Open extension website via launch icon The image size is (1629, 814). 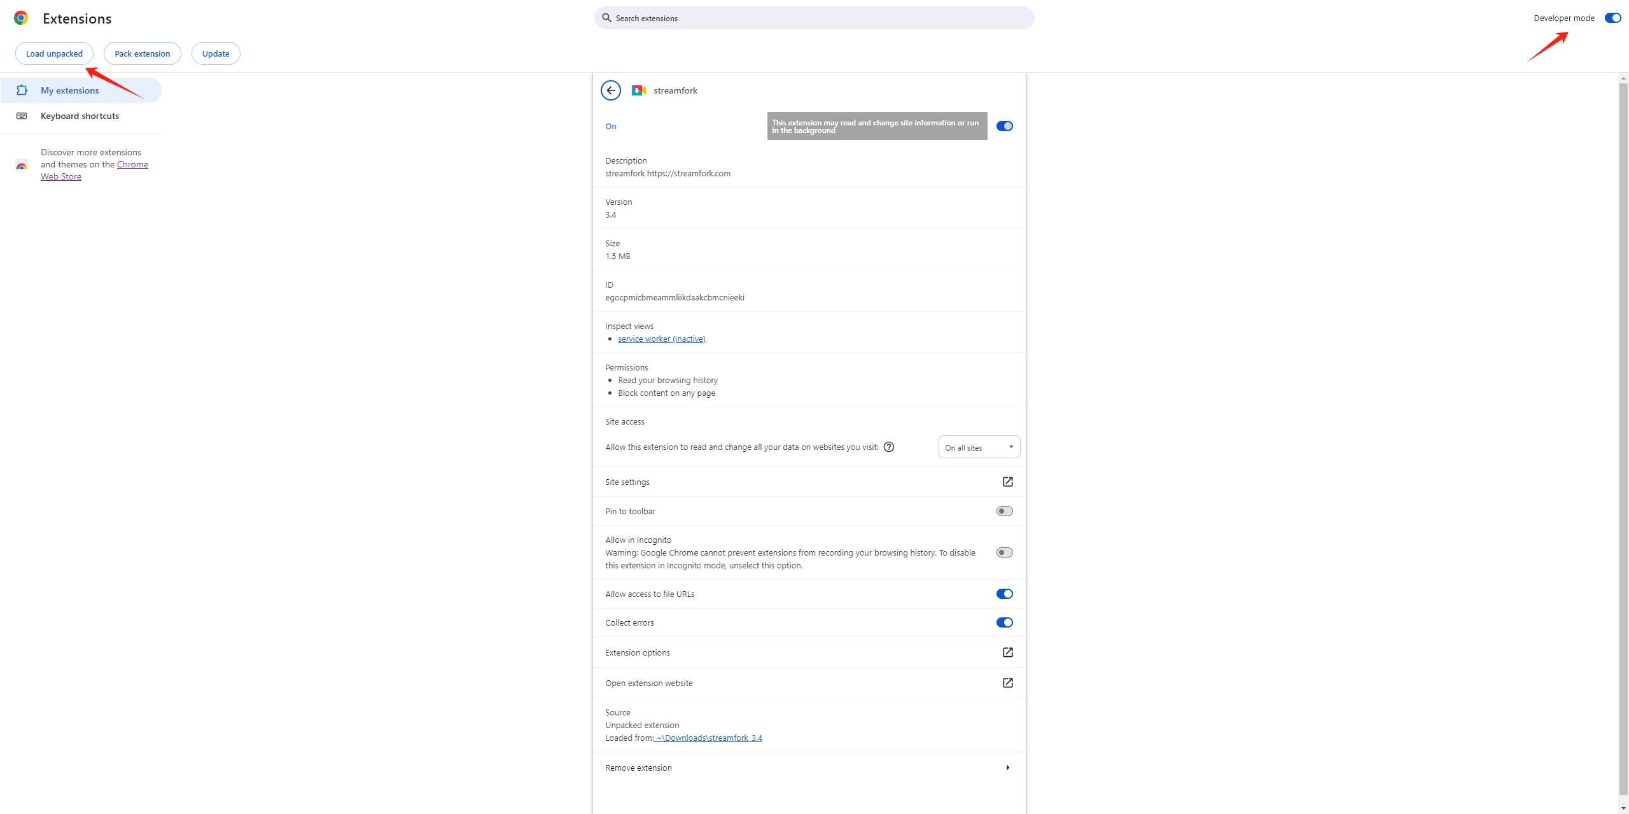click(x=1007, y=683)
